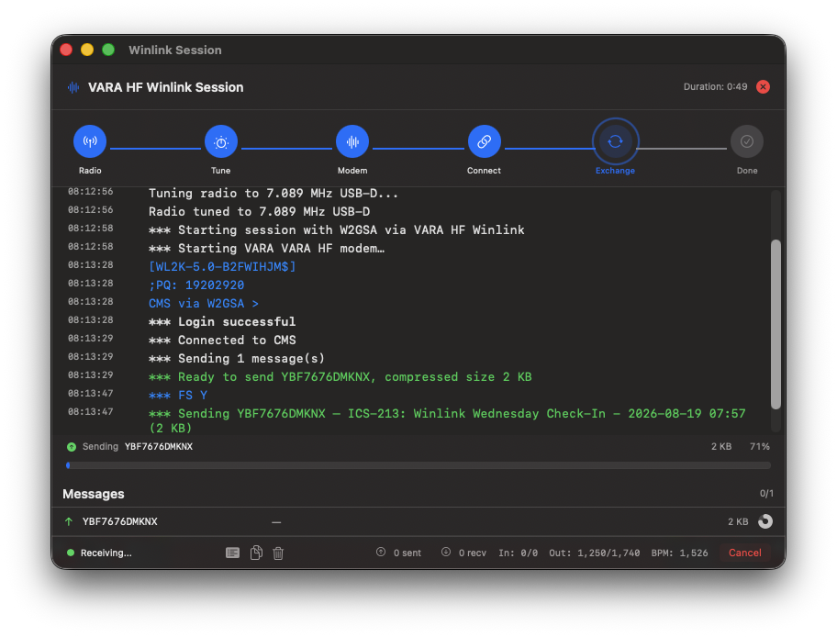Viewport: 837px width, 637px height.
Task: Click the '0/1' messages counter
Action: [766, 494]
